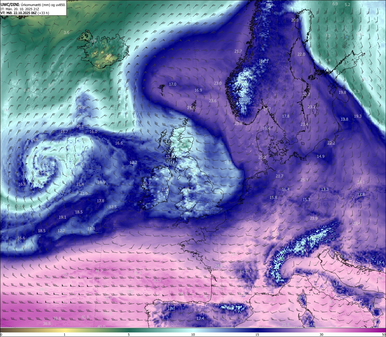Click the value 12.4 over eastern Spain

(x=200, y=318)
